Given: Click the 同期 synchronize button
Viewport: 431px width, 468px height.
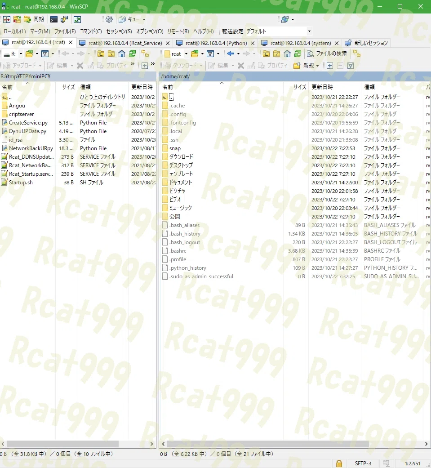Looking at the screenshot, I should pos(34,19).
